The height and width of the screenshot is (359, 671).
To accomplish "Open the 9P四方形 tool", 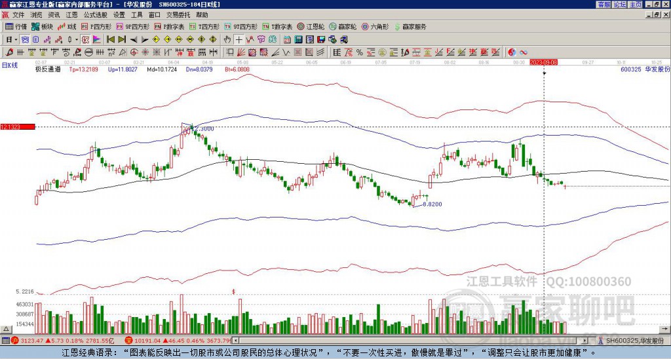I will coord(132,26).
